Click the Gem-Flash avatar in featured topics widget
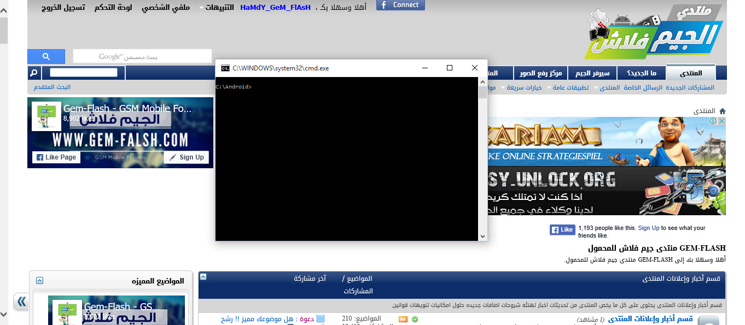 pos(68,312)
